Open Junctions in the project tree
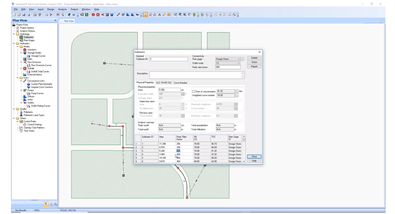Viewport: 395px width, 214px height. tap(32, 50)
